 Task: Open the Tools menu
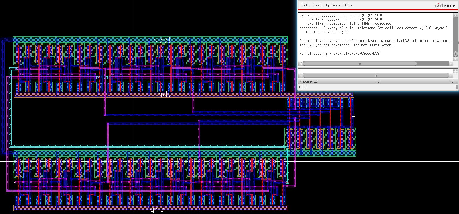(318, 5)
